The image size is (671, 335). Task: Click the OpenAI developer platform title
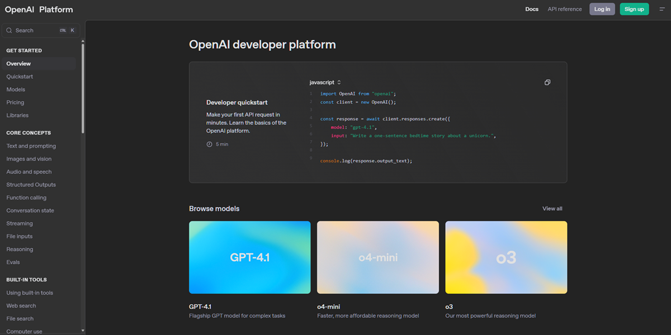[x=263, y=45]
